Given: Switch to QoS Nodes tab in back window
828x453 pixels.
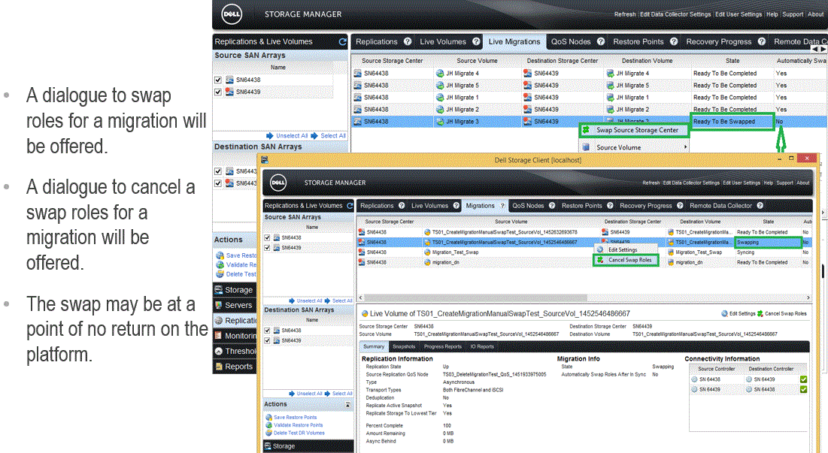Looking at the screenshot, I should tap(571, 41).
